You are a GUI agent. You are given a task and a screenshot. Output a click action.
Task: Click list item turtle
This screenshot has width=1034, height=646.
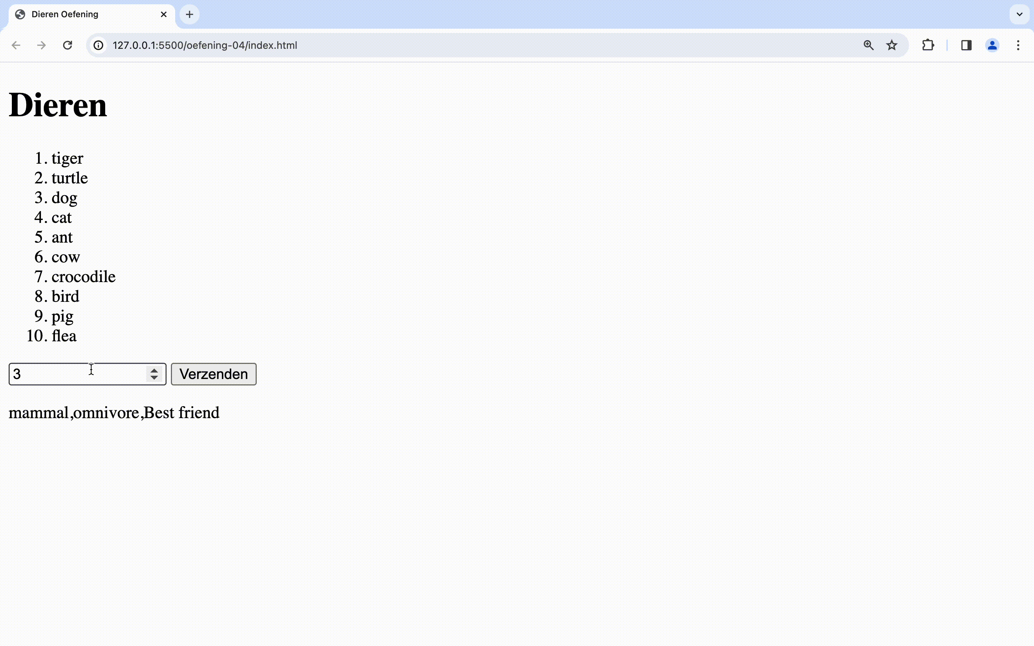click(70, 178)
